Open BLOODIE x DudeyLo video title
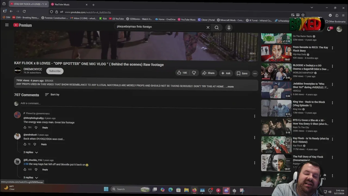 (311, 67)
